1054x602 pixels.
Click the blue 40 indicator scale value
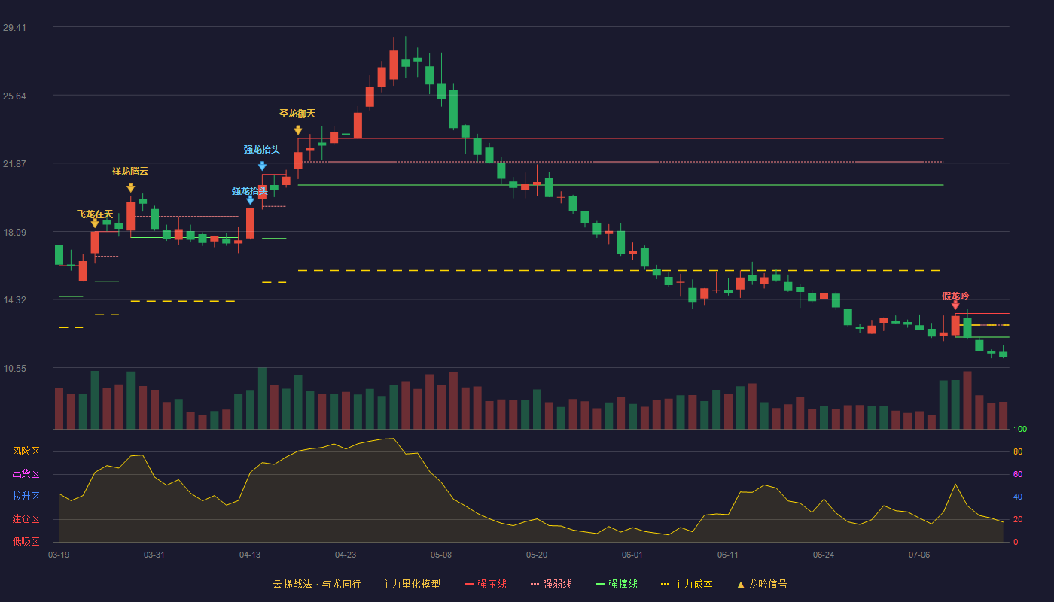point(1018,497)
